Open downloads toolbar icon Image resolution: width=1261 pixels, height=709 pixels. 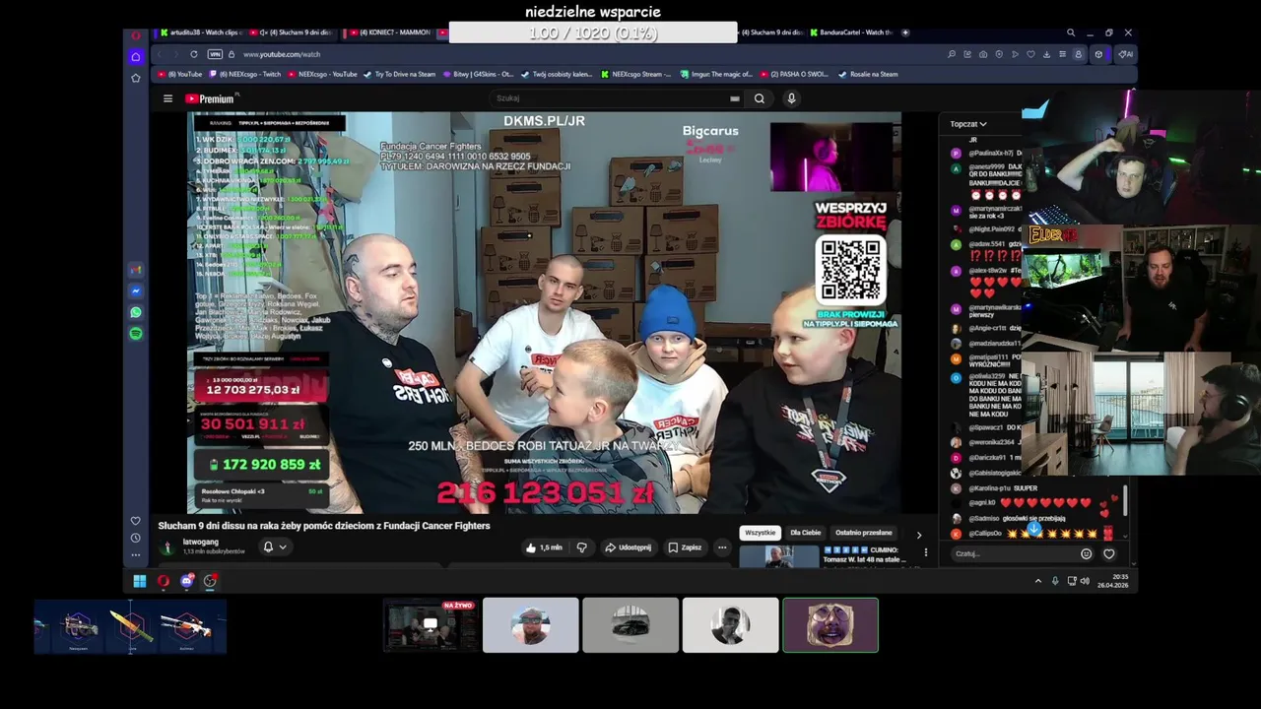[x=1046, y=54]
